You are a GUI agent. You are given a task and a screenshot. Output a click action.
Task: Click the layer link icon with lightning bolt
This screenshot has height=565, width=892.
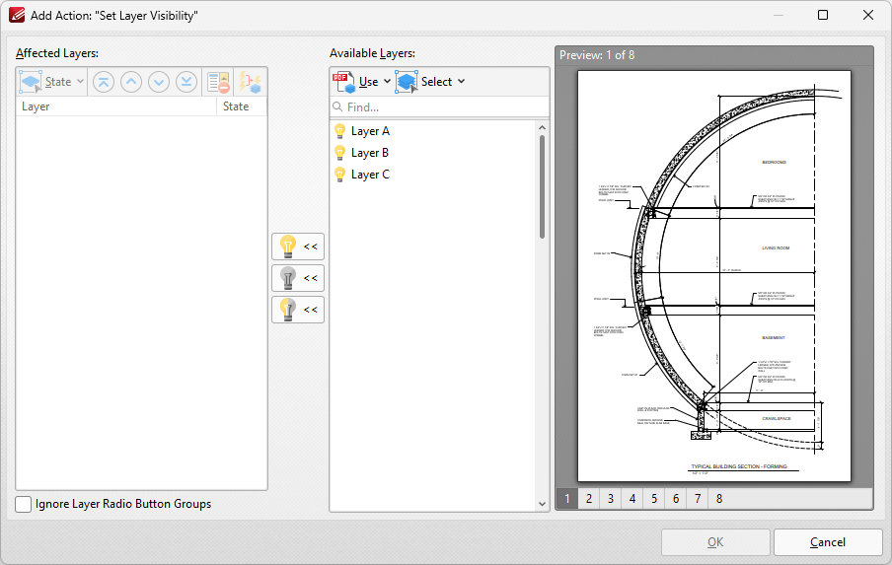pyautogui.click(x=250, y=82)
